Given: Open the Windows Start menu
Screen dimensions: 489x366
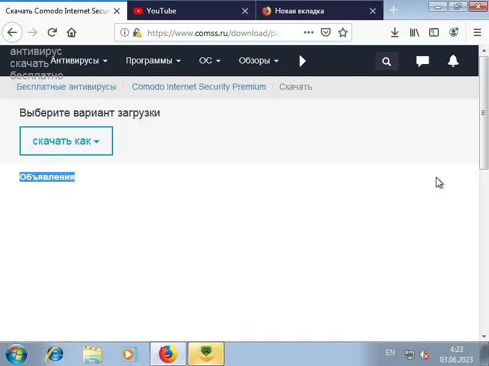Looking at the screenshot, I should pyautogui.click(x=16, y=354).
